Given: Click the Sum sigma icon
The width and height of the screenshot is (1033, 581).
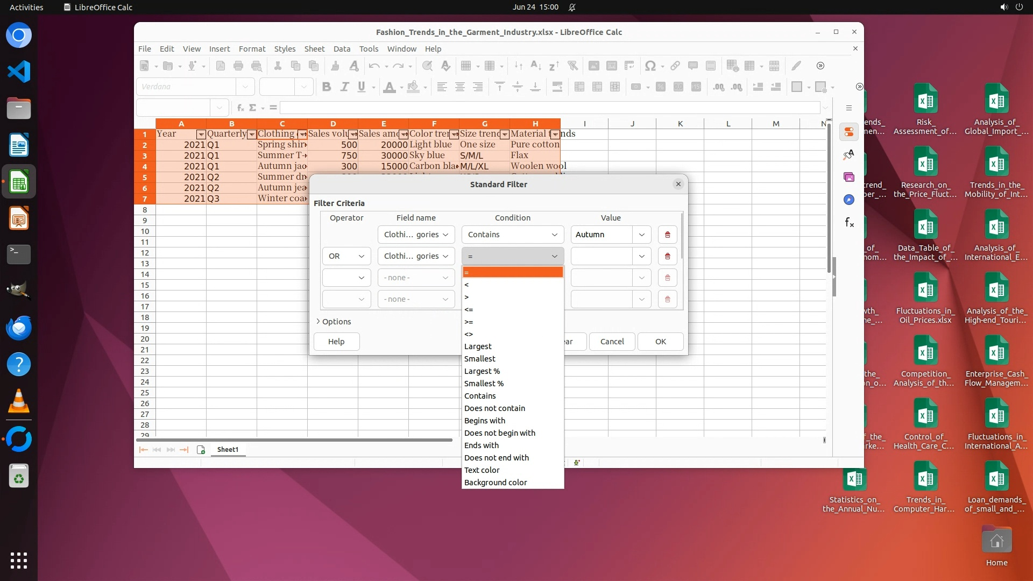Looking at the screenshot, I should 252,108.
